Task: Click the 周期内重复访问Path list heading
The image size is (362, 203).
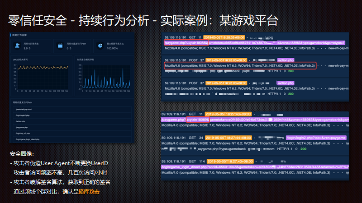Action: point(22,102)
